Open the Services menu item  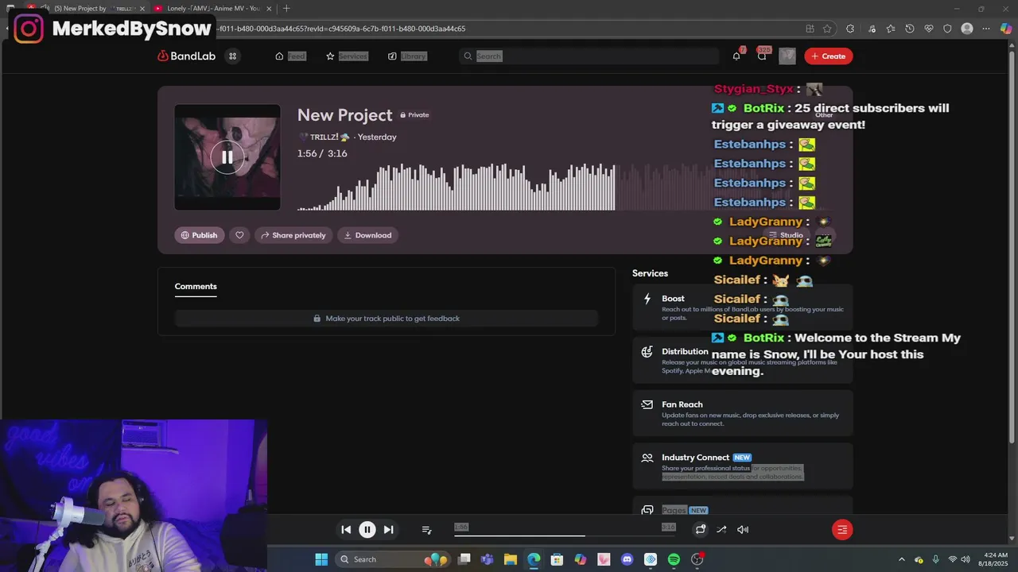tap(347, 56)
